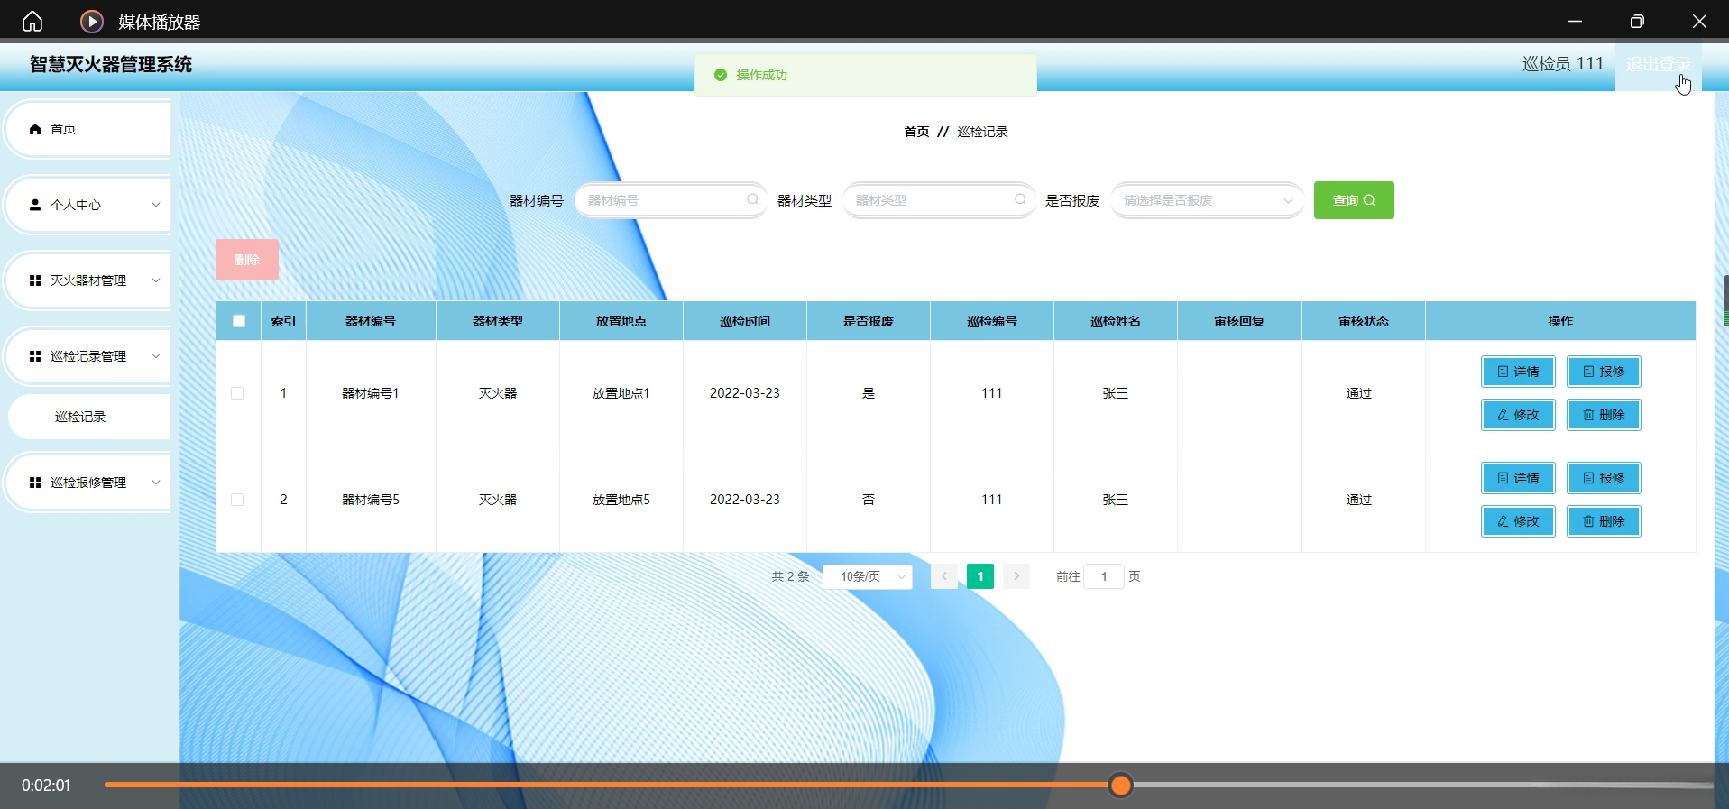Click the 共 2 条 total count
Image resolution: width=1729 pixels, height=809 pixels.
click(790, 576)
